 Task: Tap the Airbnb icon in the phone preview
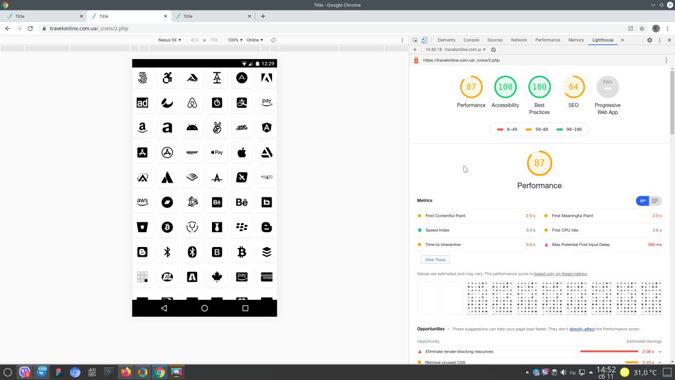pyautogui.click(x=192, y=103)
